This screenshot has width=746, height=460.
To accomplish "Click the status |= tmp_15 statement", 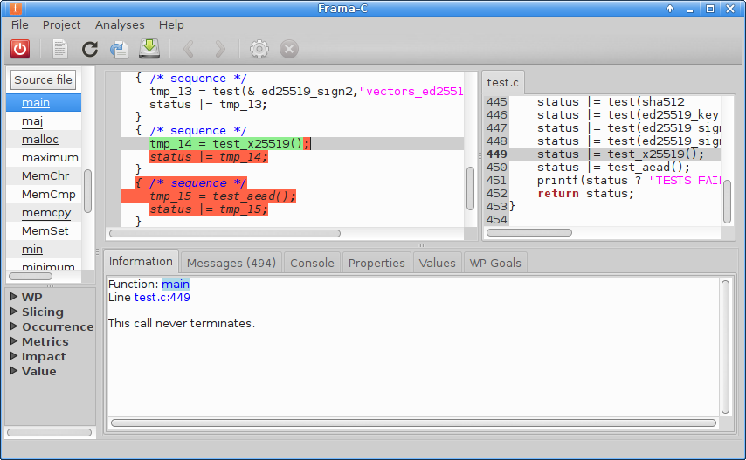I will (209, 209).
